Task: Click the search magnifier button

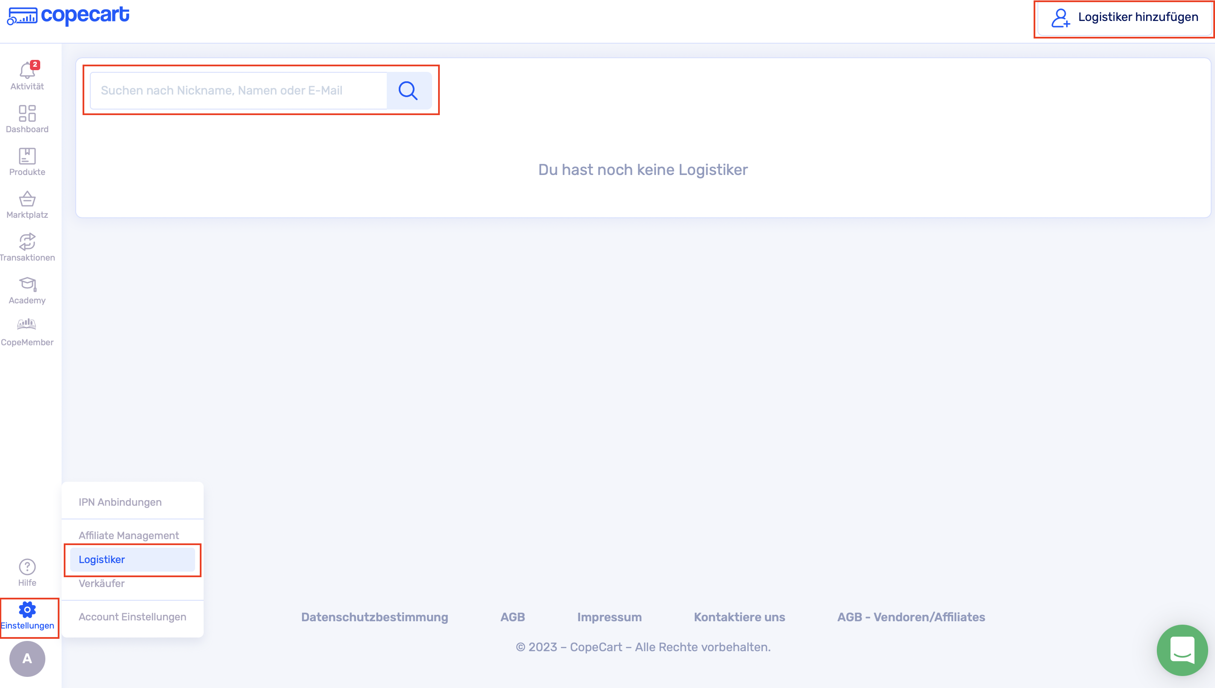Action: tap(408, 90)
